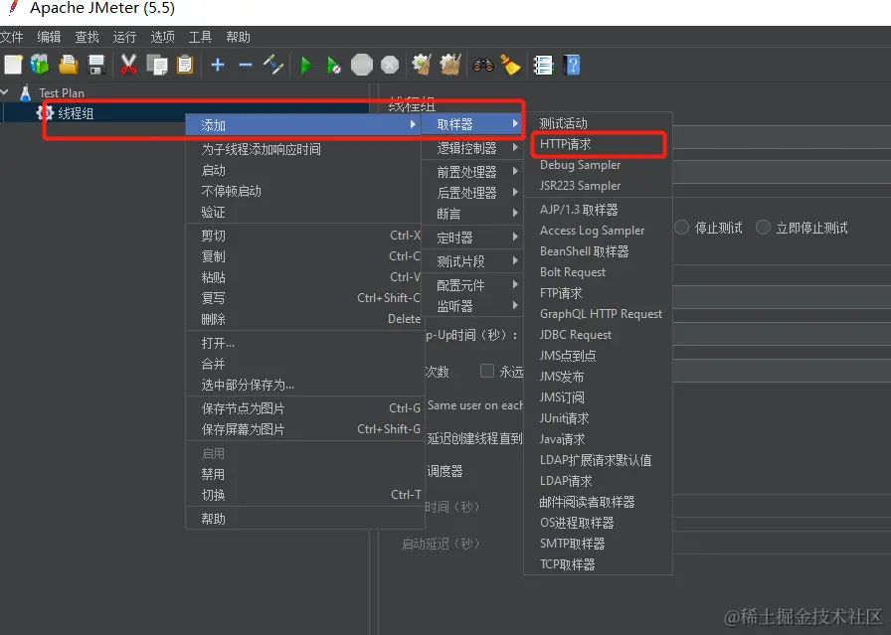
Task: Choose GraphQL HTTP Request sampler
Action: coord(598,313)
